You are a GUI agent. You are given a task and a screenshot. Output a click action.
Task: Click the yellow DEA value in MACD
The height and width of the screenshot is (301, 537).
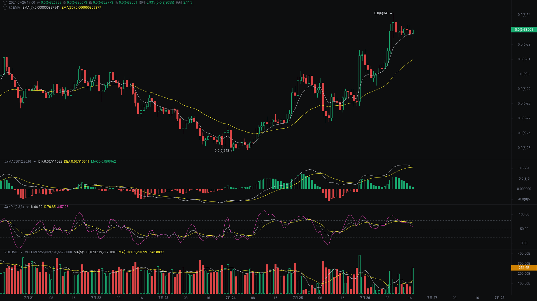[x=76, y=162]
